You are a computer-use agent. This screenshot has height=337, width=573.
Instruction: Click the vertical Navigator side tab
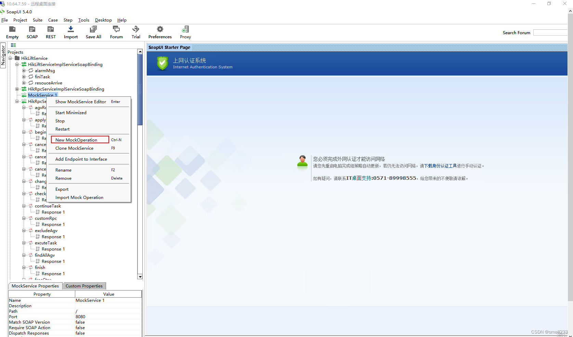(3, 55)
